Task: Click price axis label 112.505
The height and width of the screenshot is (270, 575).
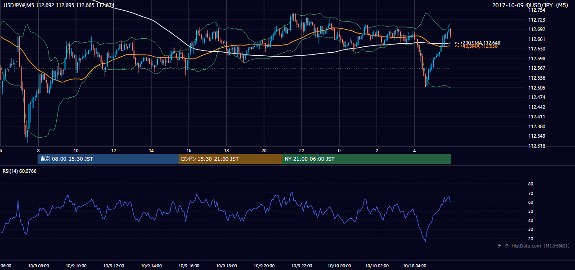Action: [536, 88]
